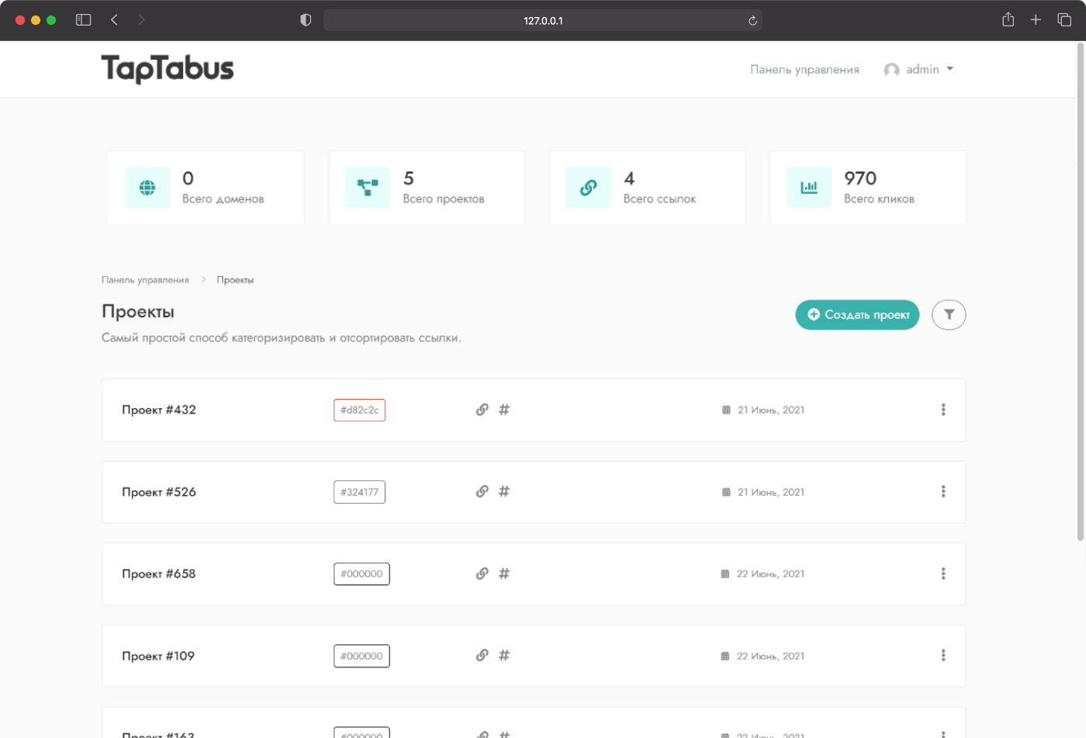This screenshot has height=738, width=1086.
Task: Click link icon in Проект #432 row
Action: 482,410
